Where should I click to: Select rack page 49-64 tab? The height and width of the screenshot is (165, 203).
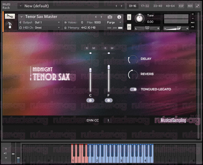[x=170, y=6]
